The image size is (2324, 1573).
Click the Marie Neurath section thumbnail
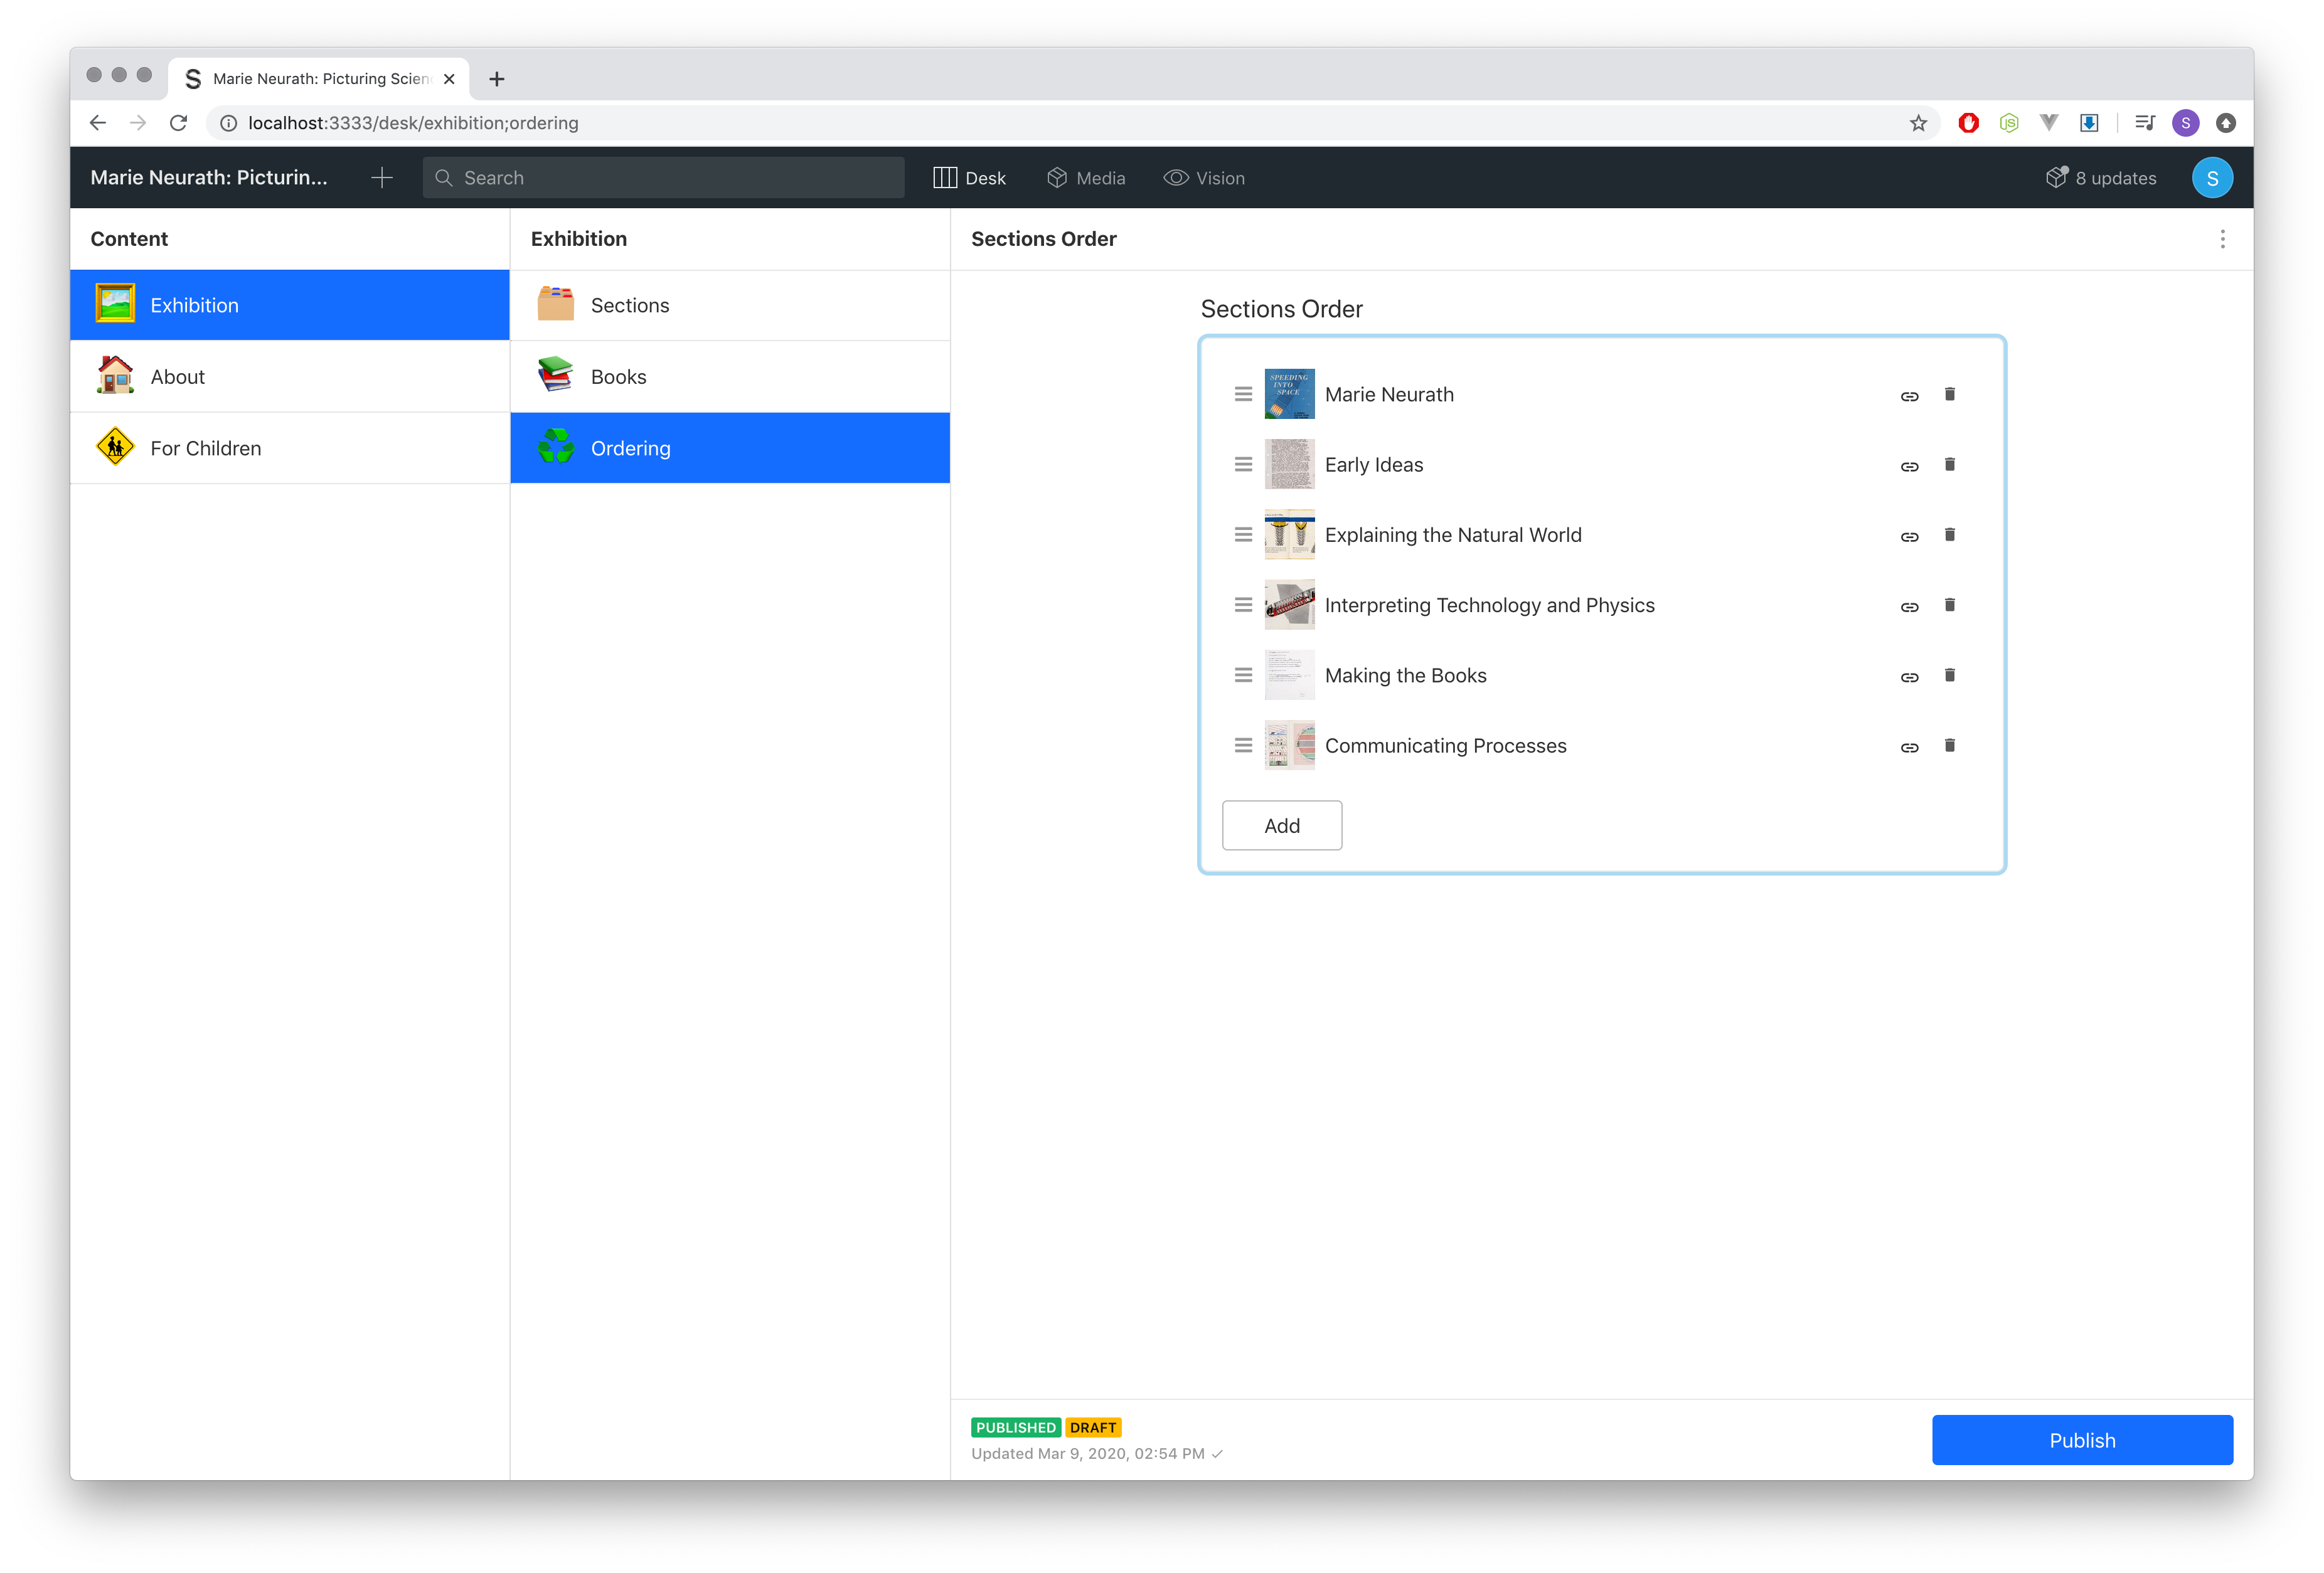click(x=1289, y=394)
